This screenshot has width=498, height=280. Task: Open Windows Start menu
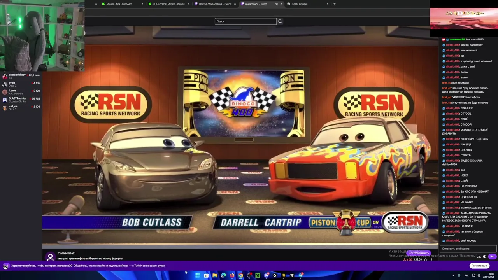pos(198,275)
